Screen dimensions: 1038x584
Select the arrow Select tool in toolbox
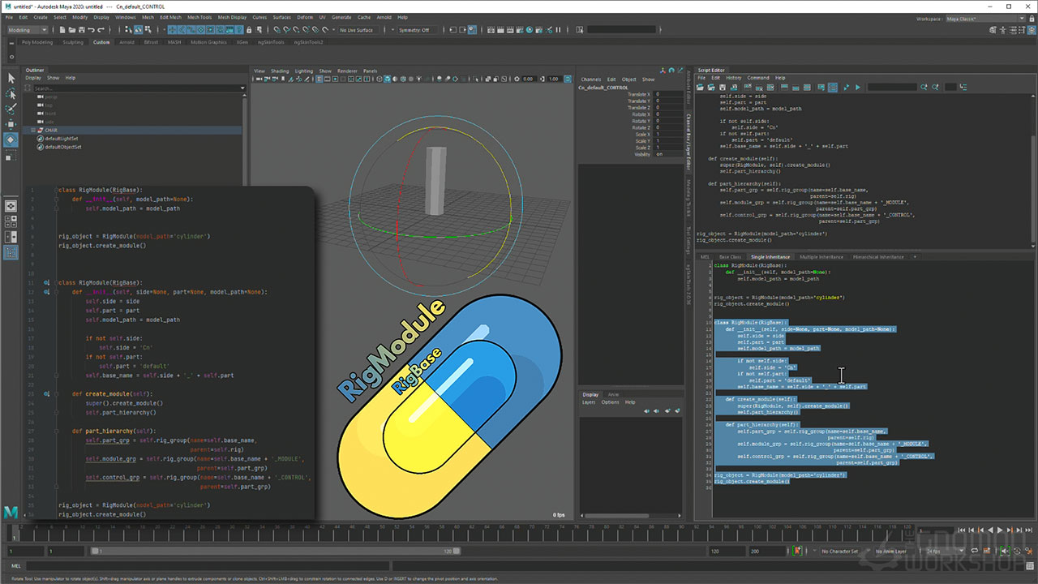click(x=11, y=78)
